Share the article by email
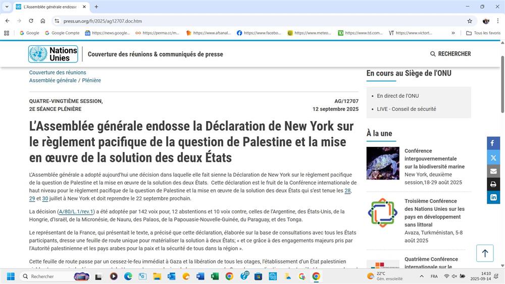The width and height of the screenshot is (505, 284). [x=493, y=171]
